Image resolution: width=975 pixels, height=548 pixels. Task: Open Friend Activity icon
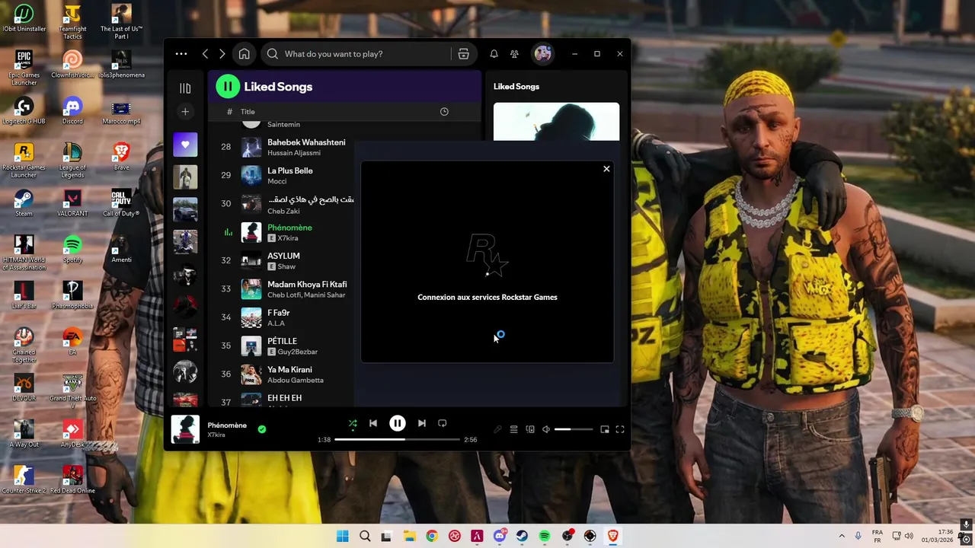[514, 54]
